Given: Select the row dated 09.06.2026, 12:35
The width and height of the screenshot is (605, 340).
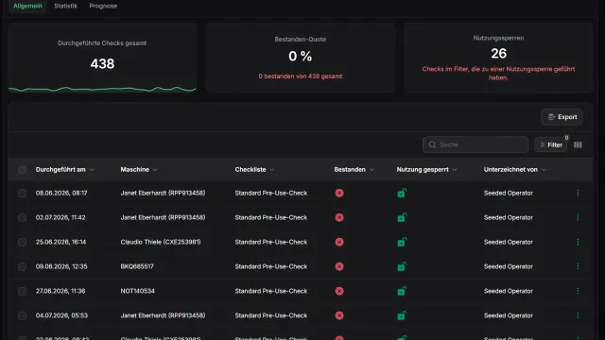Looking at the screenshot, I should (x=22, y=266).
